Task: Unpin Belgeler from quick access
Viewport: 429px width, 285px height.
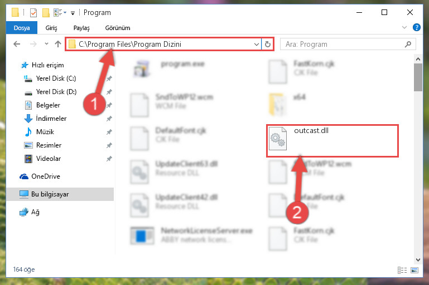Action: pos(109,105)
